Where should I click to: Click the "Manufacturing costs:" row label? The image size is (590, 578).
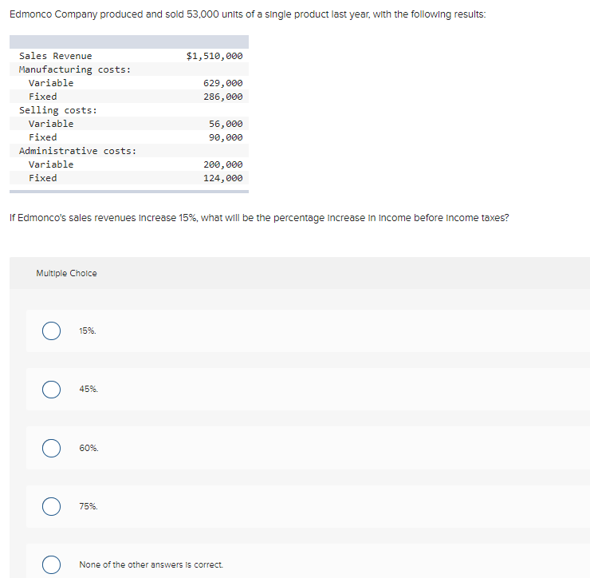tap(75, 69)
